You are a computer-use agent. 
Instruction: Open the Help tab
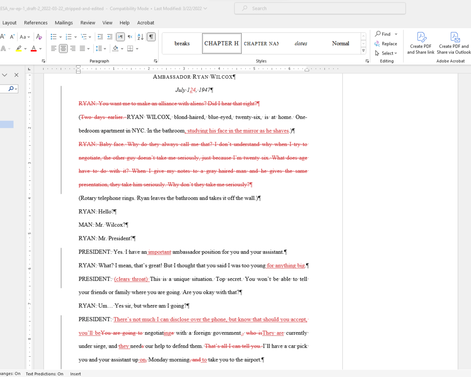[125, 23]
